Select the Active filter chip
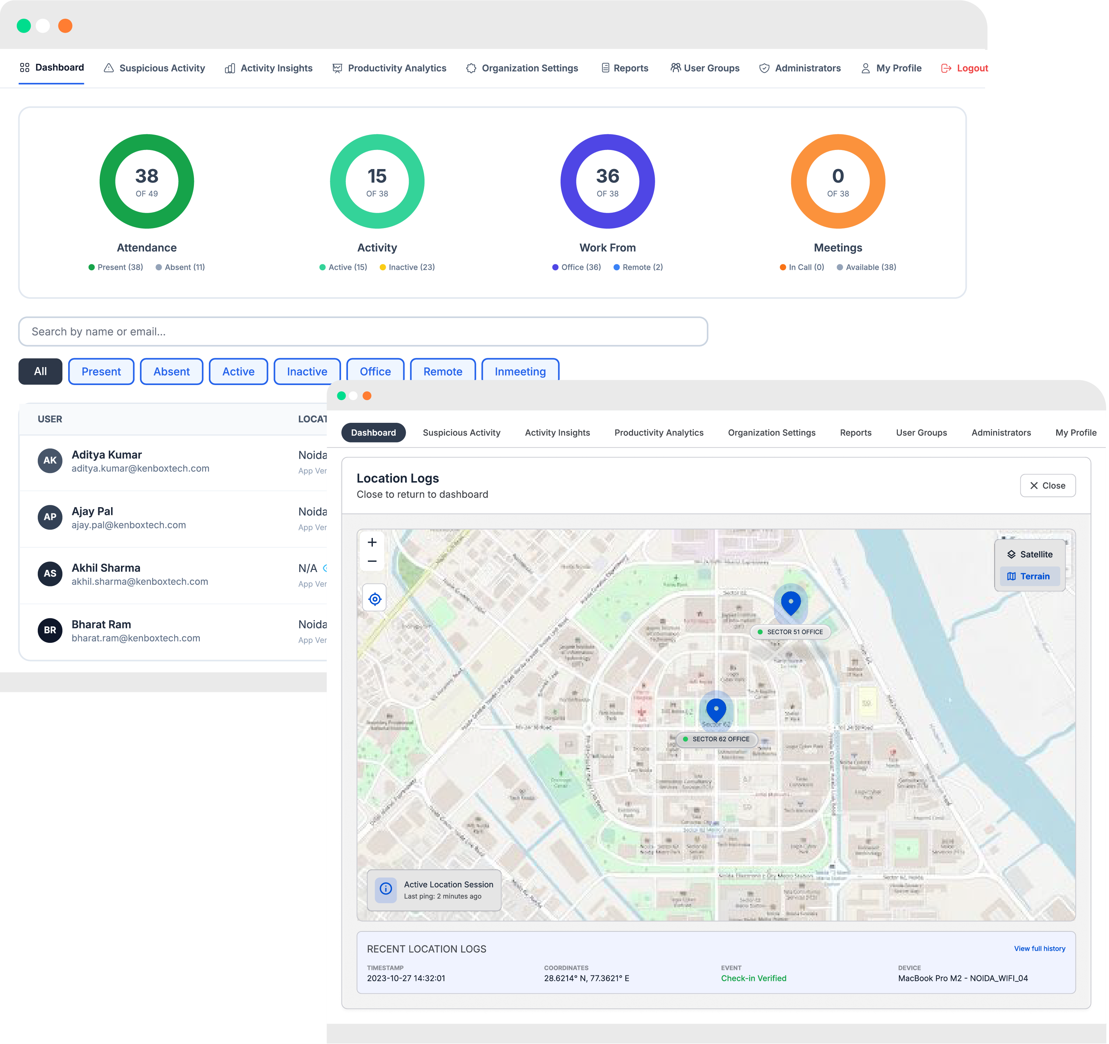This screenshot has height=1044, width=1109. [x=238, y=371]
